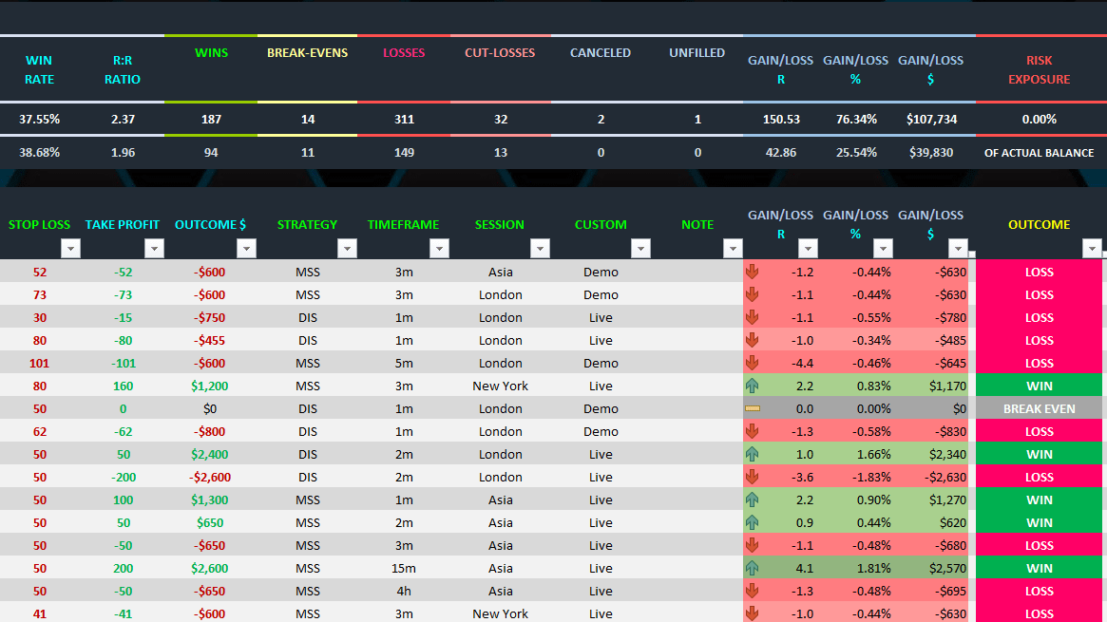Click the RISK EXPOSURE 0.00% figure
This screenshot has width=1107, height=622.
tap(1040, 120)
